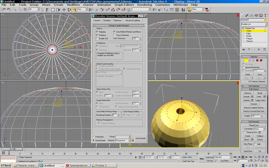Select Polygon sub-object red square icon
Viewport: 269px width, 168px height.
coord(257,60)
